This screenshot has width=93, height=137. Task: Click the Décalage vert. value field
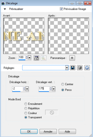(x=44, y=89)
